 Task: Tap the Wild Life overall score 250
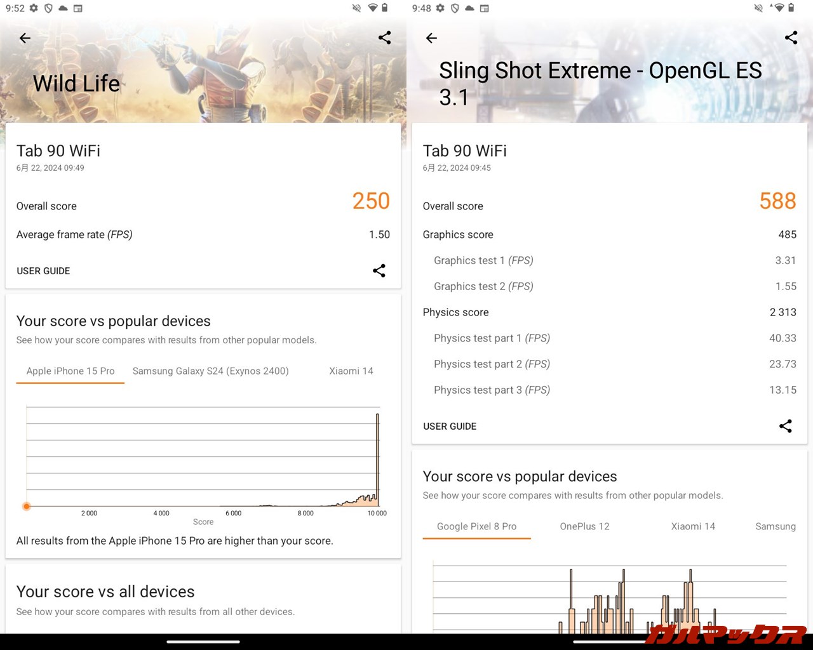click(371, 201)
